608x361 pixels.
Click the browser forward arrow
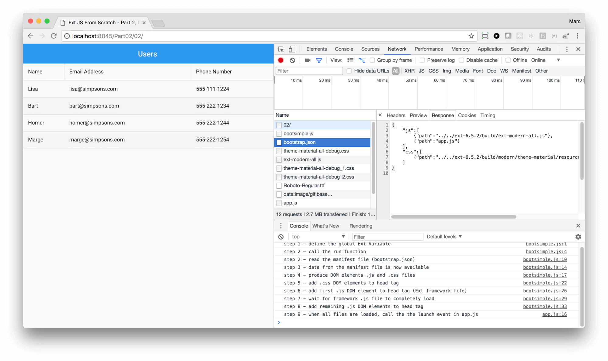point(42,36)
